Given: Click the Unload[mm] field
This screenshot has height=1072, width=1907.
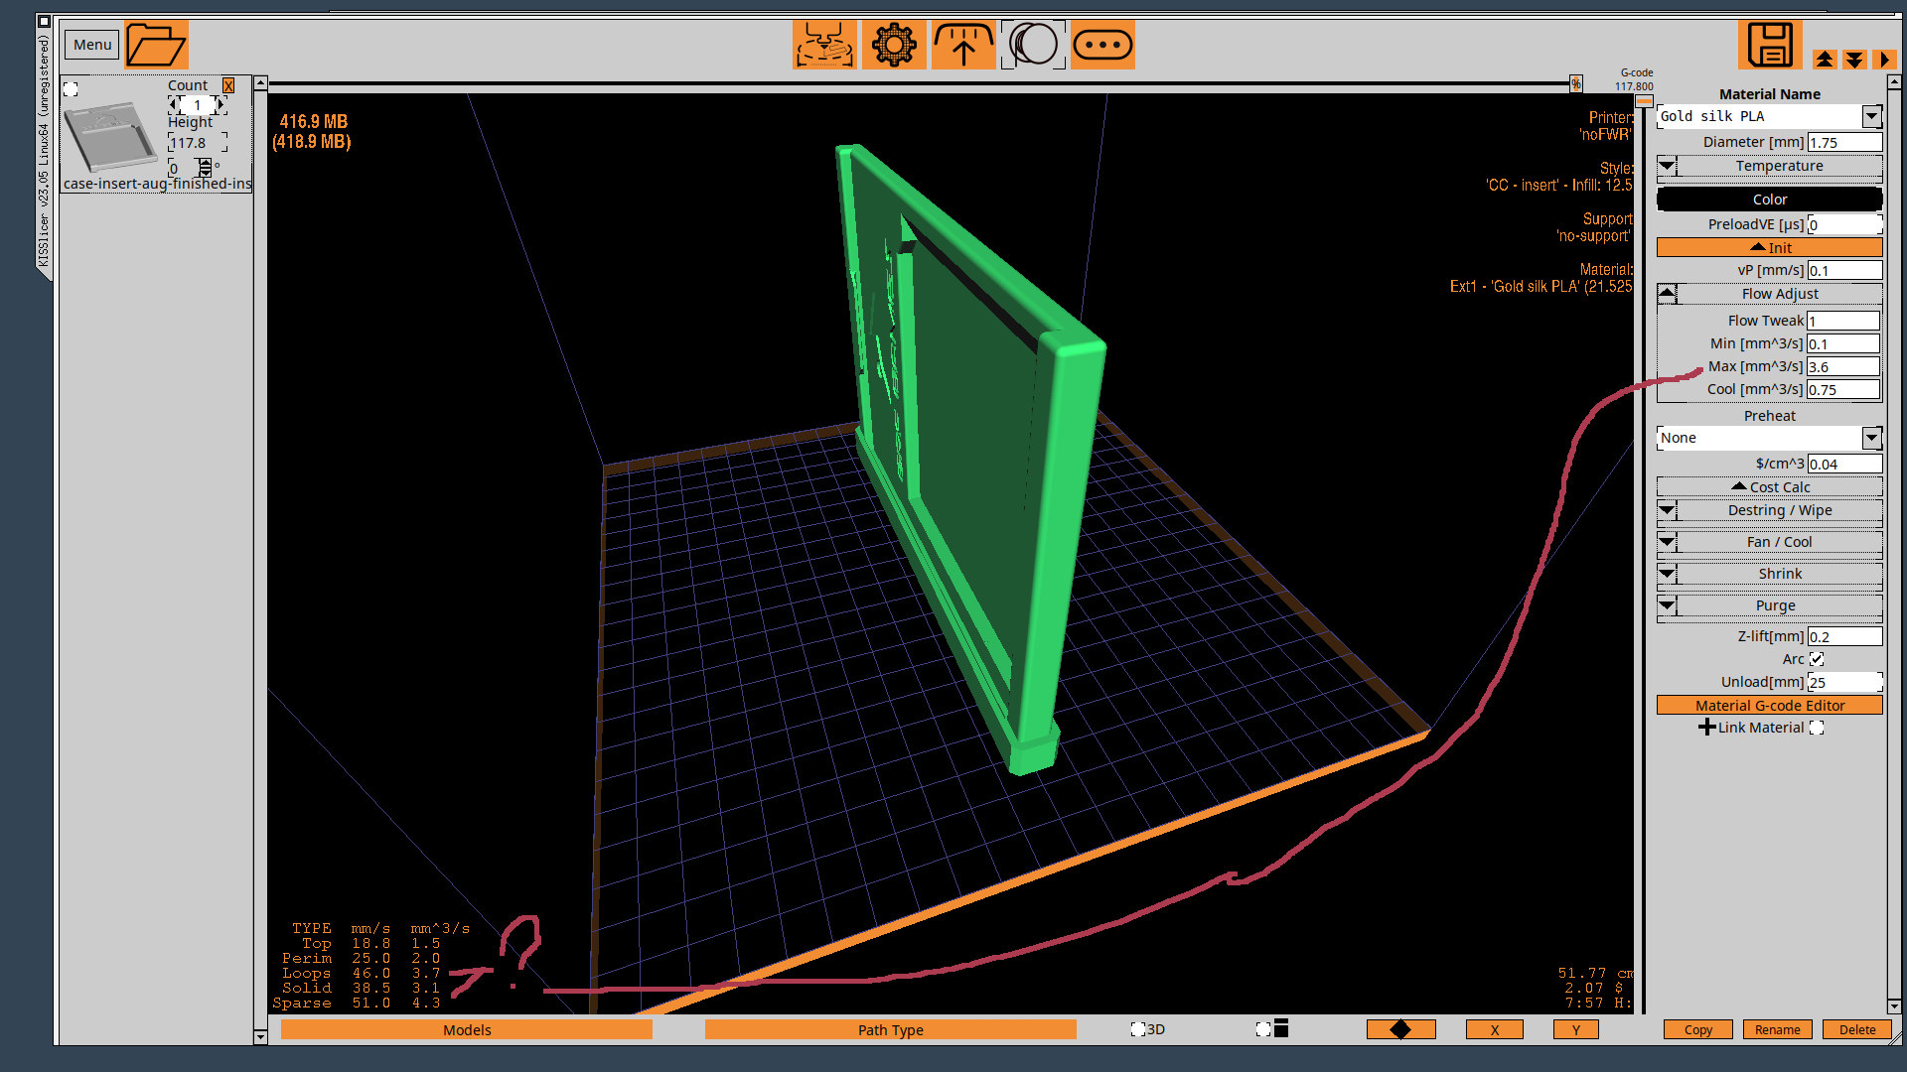Looking at the screenshot, I should pyautogui.click(x=1844, y=682).
